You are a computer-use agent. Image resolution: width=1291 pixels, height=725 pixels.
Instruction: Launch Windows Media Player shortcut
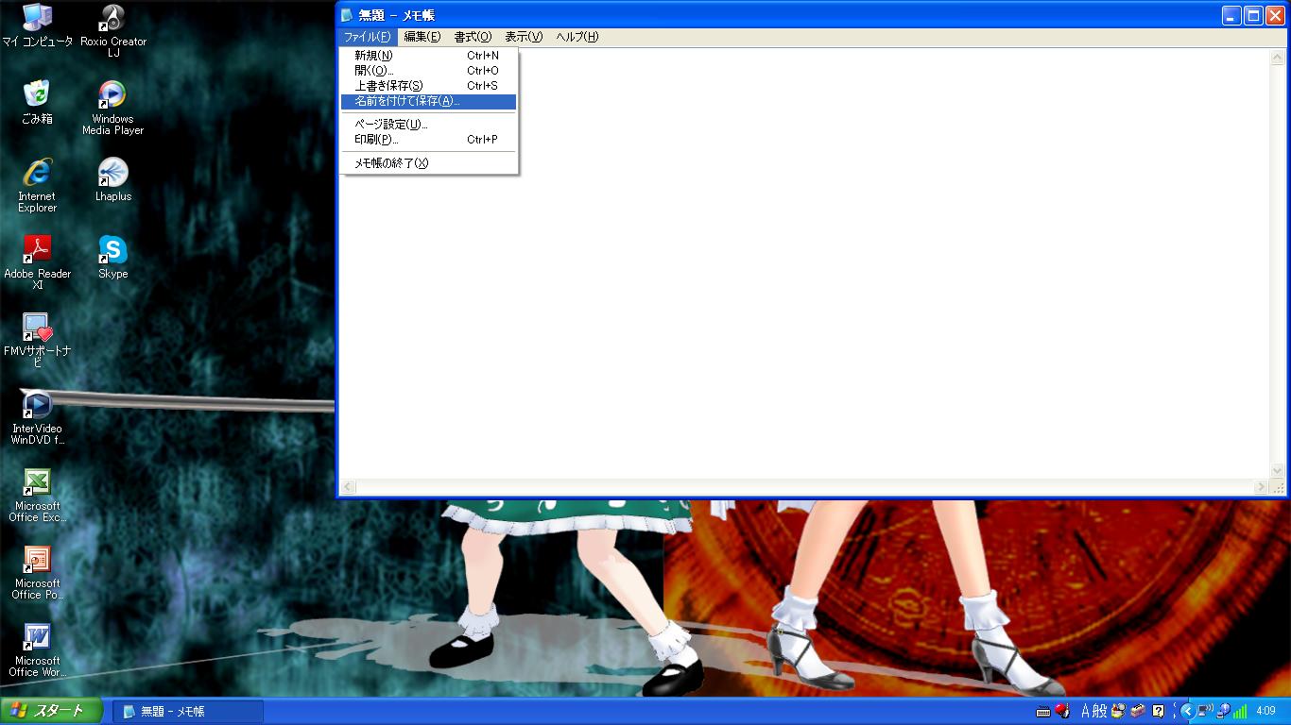tap(112, 108)
